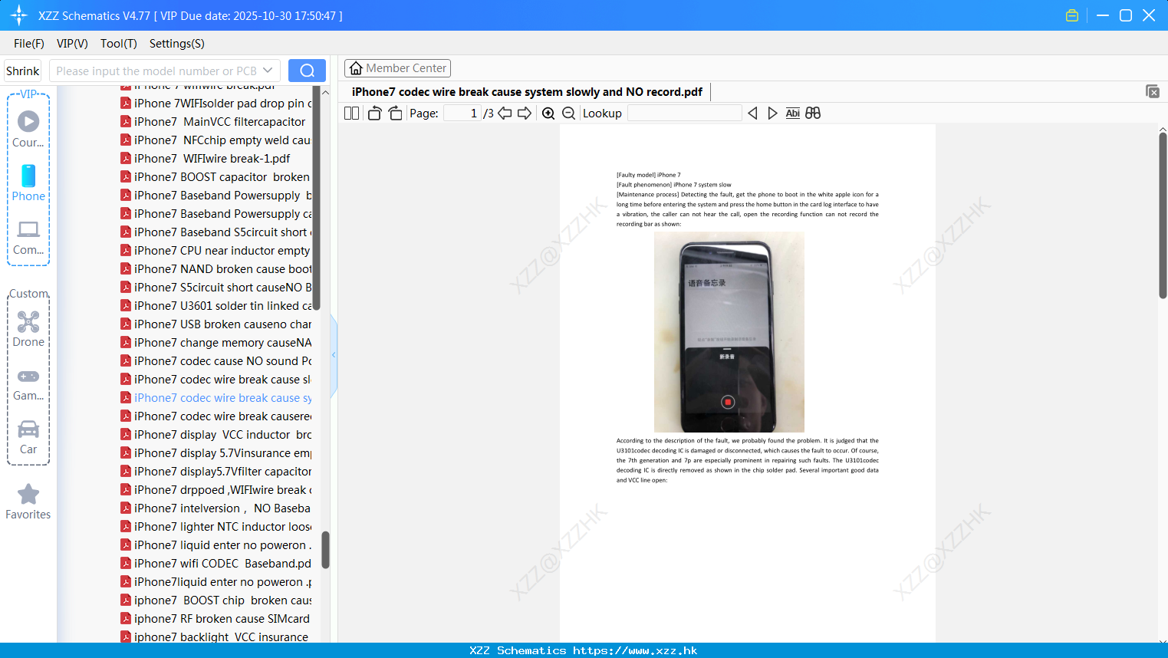The height and width of the screenshot is (658, 1168).
Task: Open iphone7 RF broken cause SIMcard file
Action: pos(216,619)
